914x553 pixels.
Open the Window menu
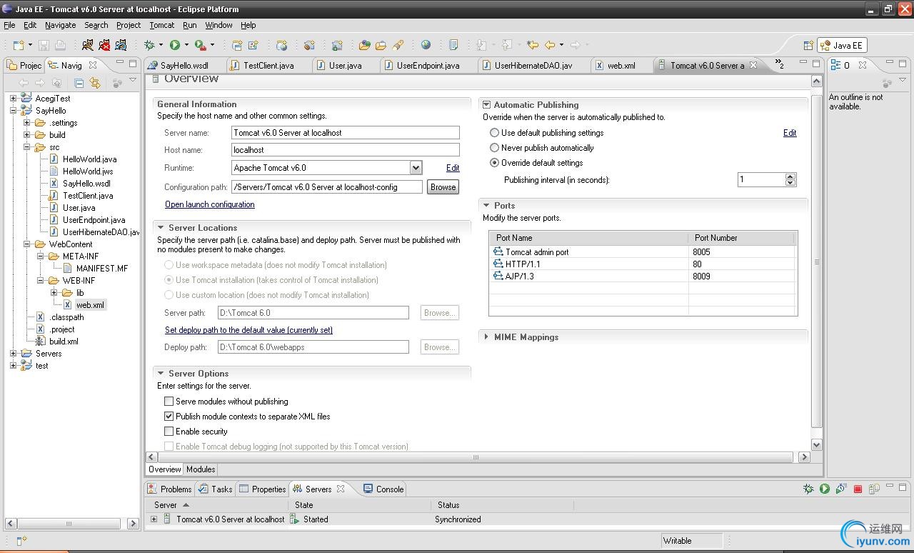coord(219,25)
